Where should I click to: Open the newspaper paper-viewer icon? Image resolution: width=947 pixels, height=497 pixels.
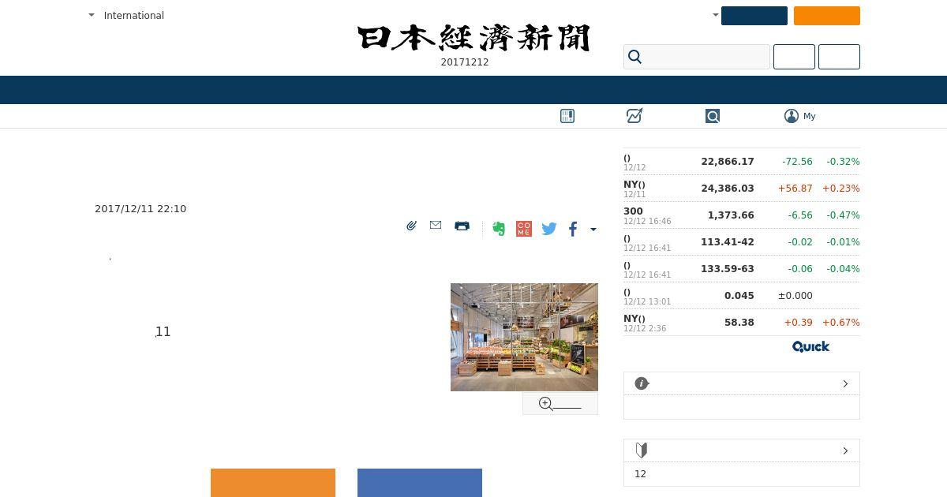tap(567, 116)
